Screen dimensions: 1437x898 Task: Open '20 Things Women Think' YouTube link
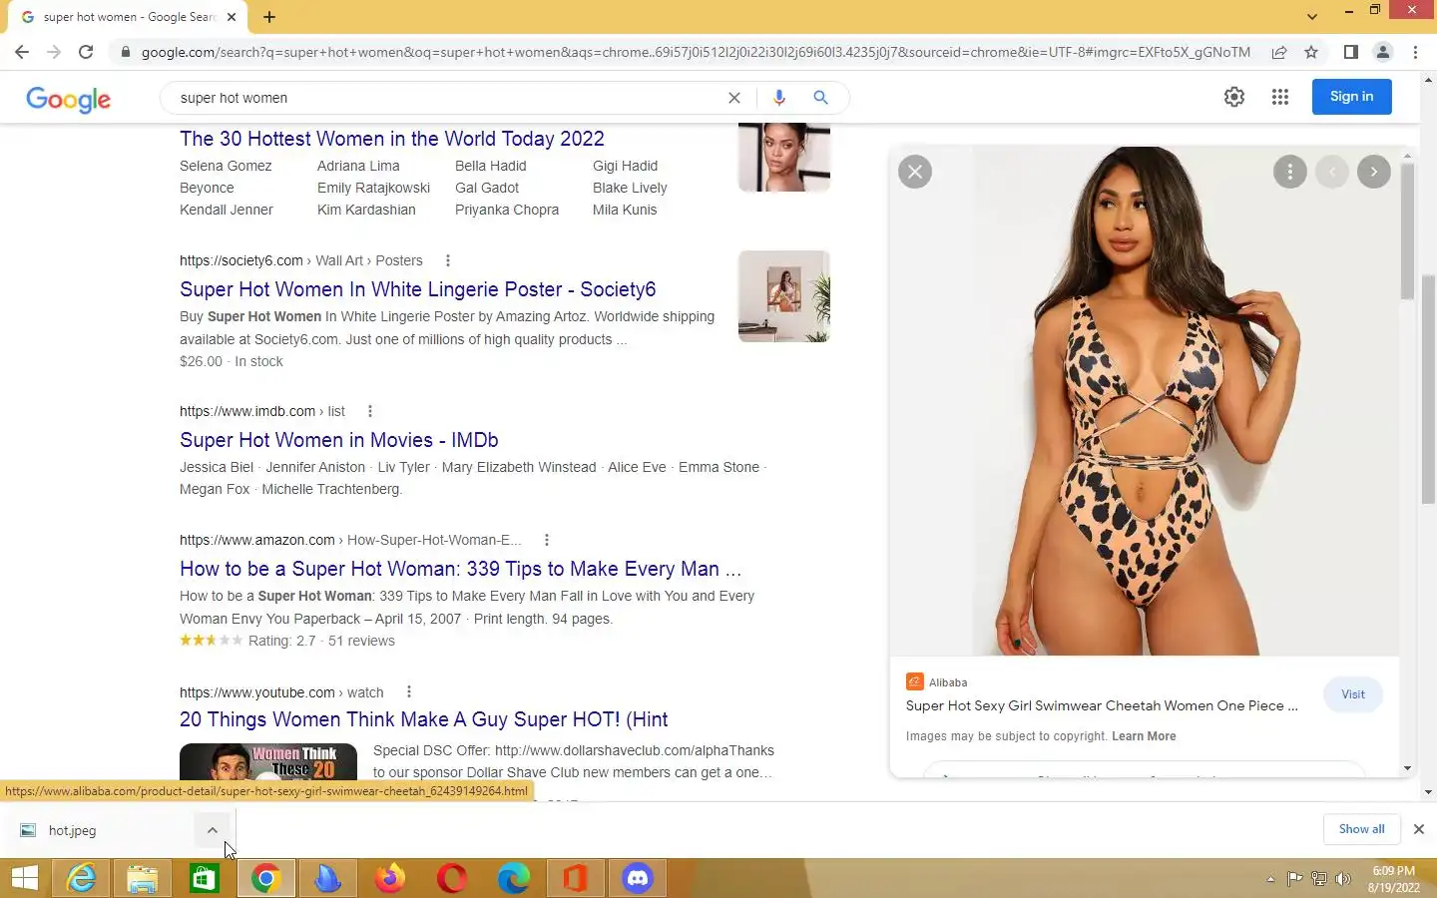pyautogui.click(x=424, y=719)
